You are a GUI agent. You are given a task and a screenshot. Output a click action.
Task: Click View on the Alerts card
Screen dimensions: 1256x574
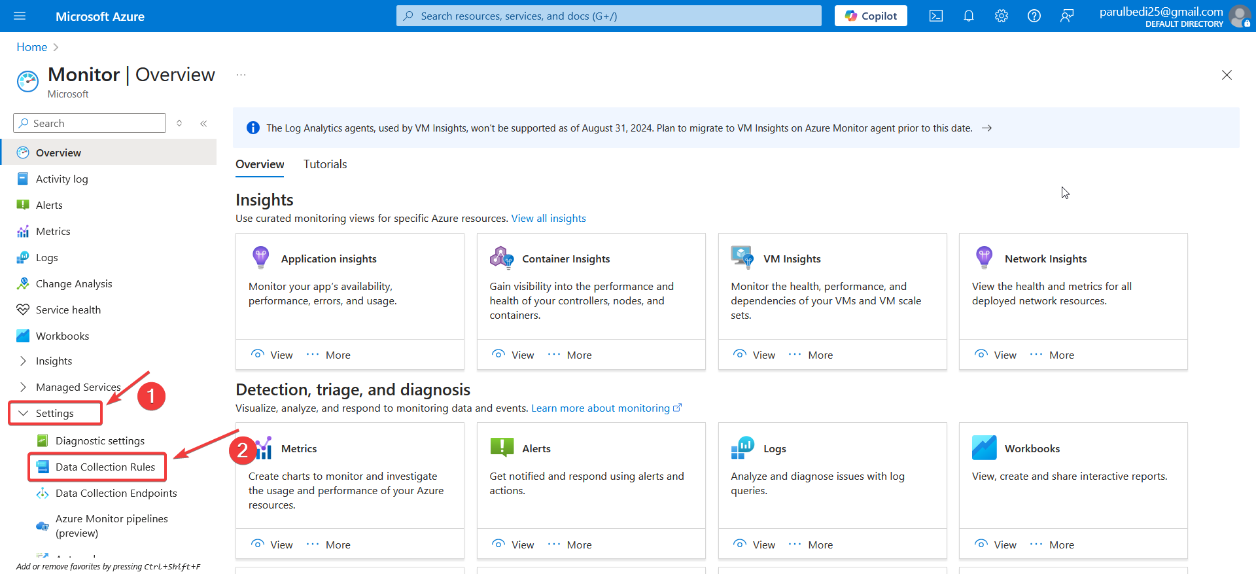(x=514, y=545)
